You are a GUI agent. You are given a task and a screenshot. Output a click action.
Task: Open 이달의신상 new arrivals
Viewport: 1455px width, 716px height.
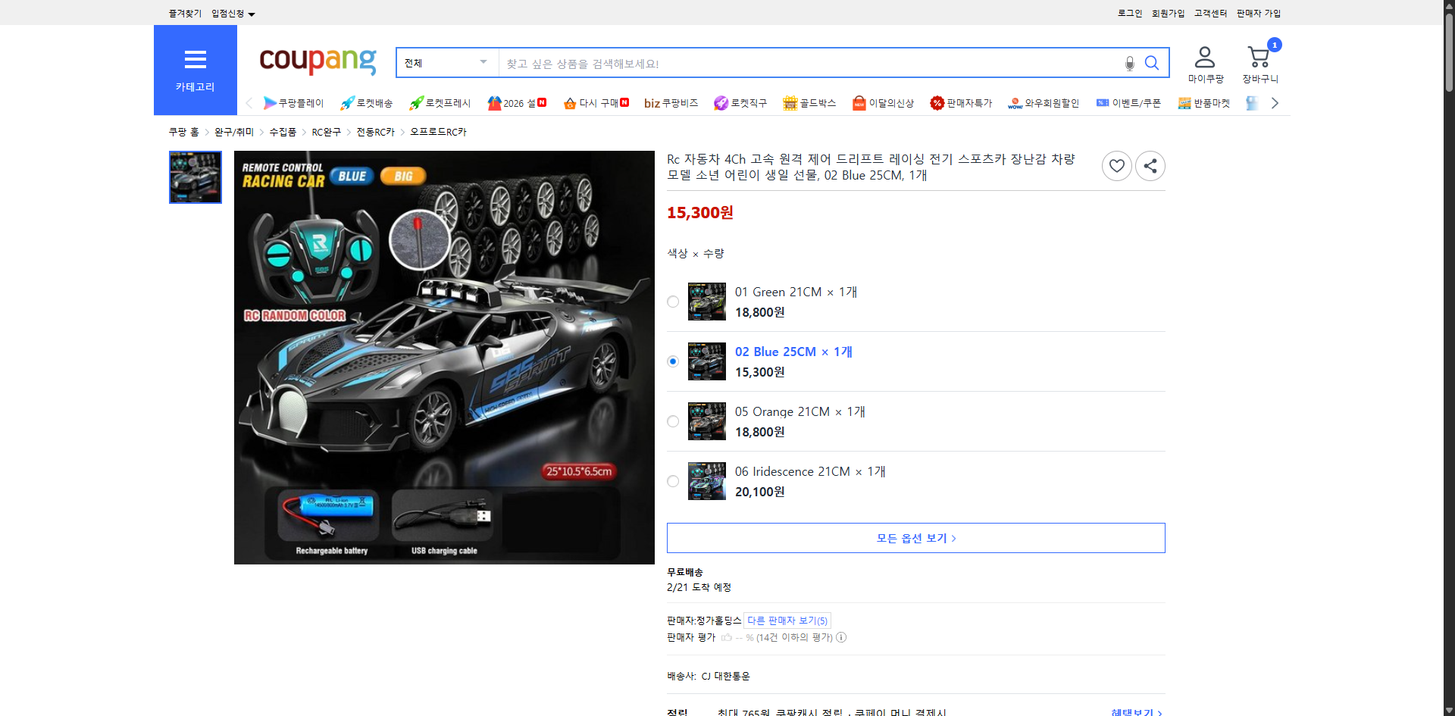tap(882, 103)
